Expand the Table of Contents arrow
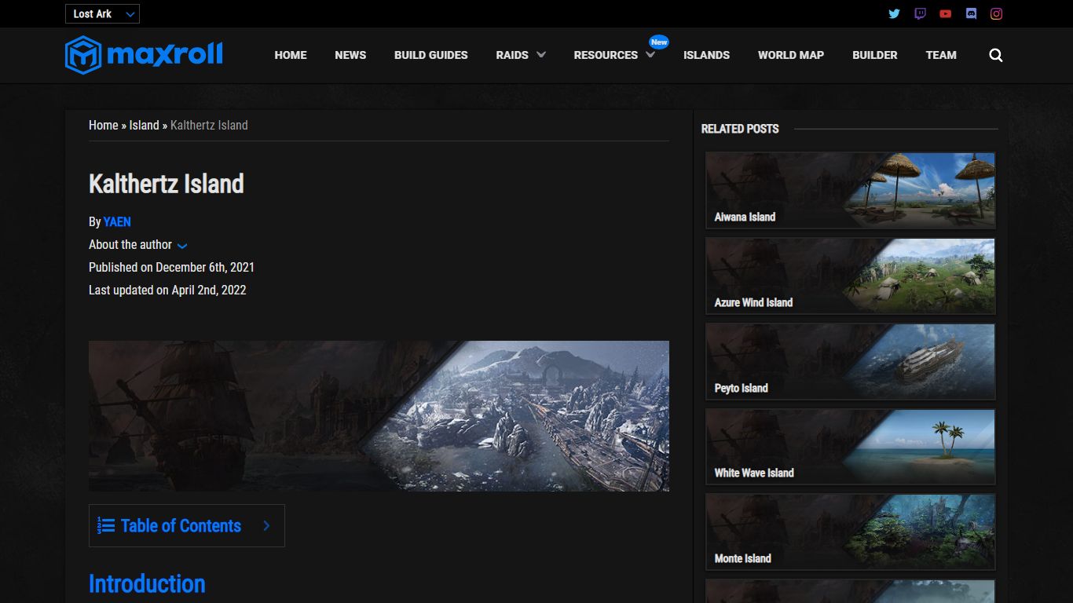Image resolution: width=1073 pixels, height=603 pixels. (x=266, y=525)
